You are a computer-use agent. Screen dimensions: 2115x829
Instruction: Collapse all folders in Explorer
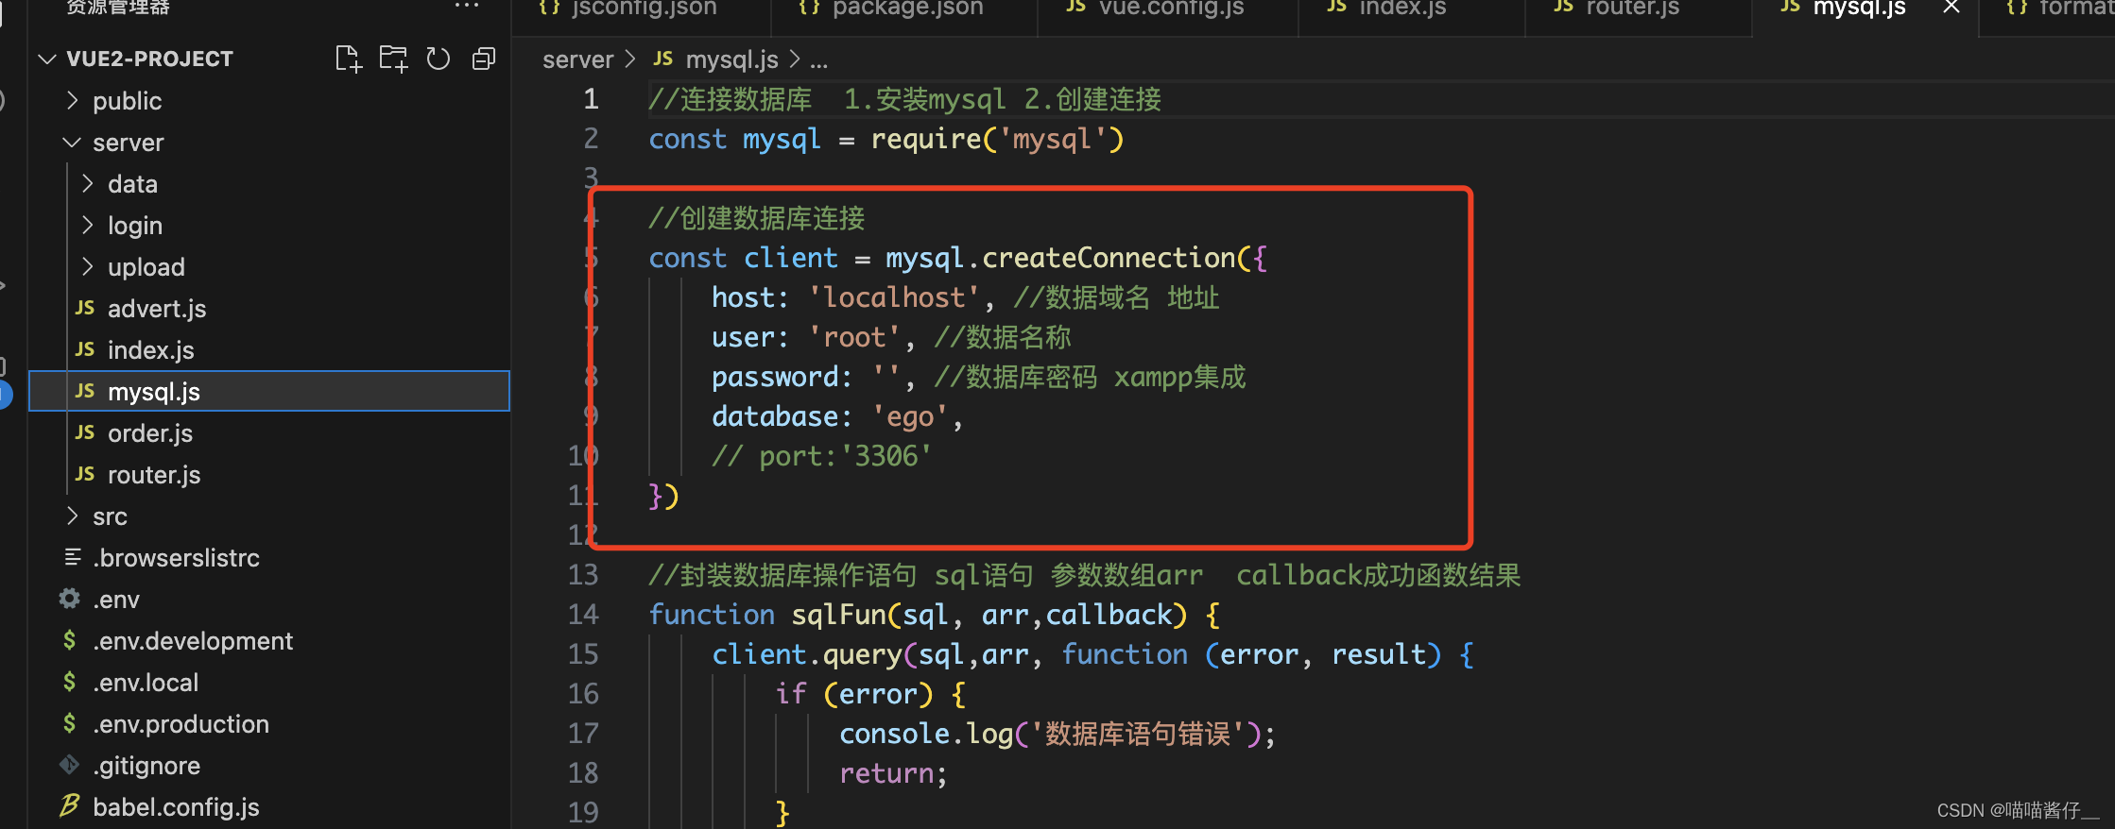tap(483, 58)
